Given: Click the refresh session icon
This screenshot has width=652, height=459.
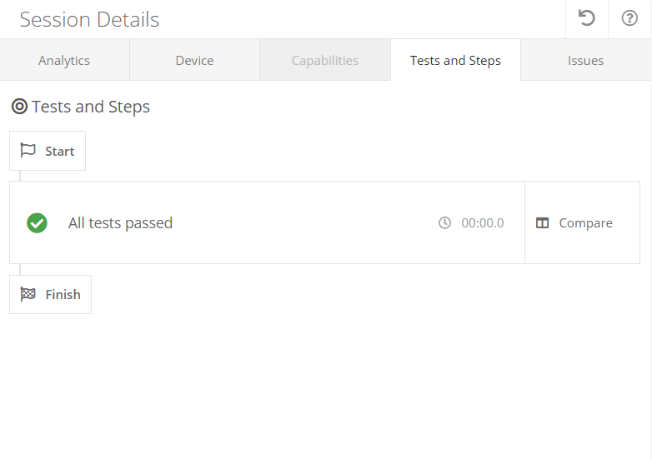Looking at the screenshot, I should (x=587, y=18).
